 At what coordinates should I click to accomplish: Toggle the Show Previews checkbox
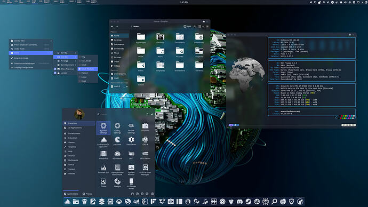pyautogui.click(x=55, y=69)
